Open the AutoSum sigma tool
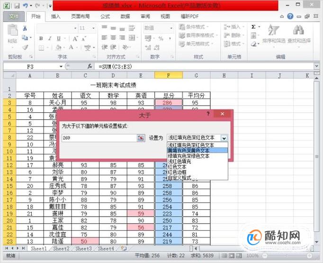This screenshot has height=263, width=323. (x=253, y=27)
